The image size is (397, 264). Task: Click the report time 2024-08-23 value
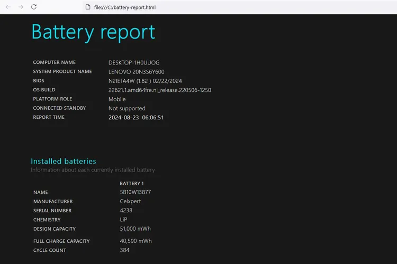[136, 118]
